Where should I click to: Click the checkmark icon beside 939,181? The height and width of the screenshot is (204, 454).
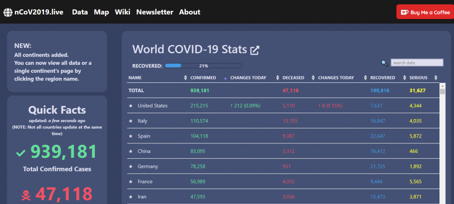[x=20, y=153]
